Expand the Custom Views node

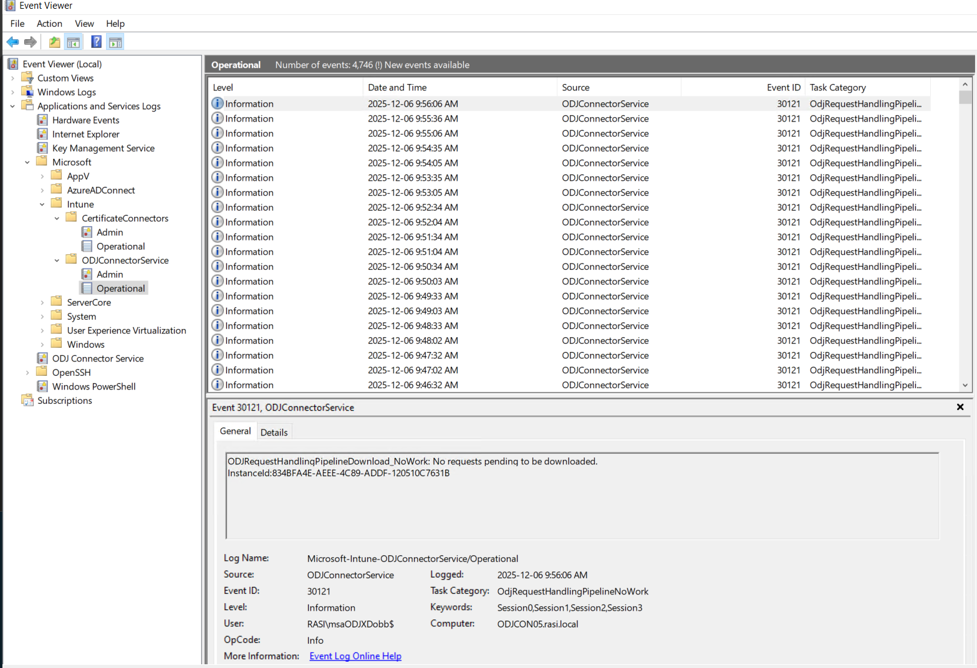(12, 78)
